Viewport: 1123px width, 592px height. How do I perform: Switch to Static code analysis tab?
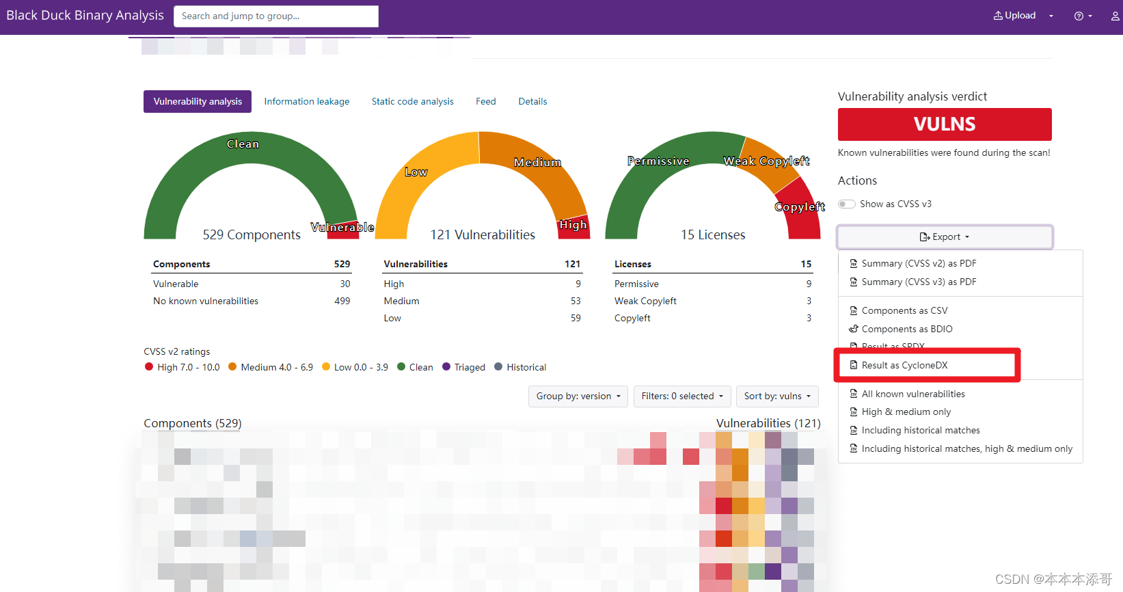coord(412,101)
